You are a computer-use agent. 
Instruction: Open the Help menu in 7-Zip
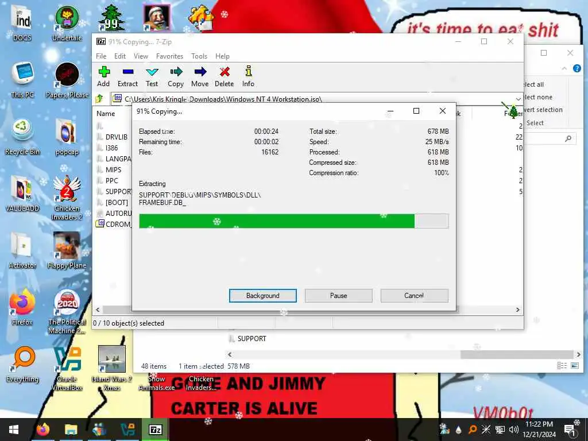point(222,56)
